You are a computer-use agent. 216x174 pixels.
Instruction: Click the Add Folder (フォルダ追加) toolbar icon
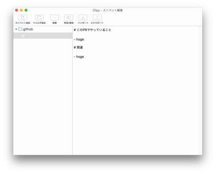[39, 18]
